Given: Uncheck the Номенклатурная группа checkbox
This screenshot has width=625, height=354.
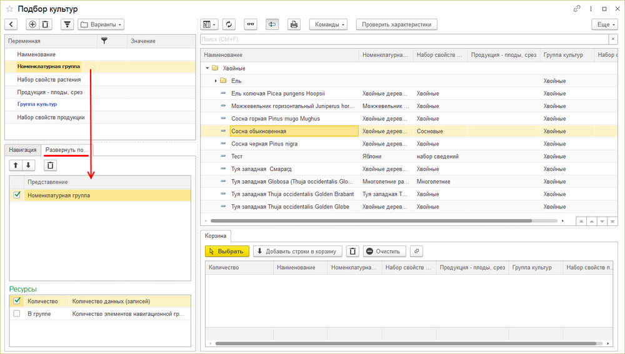Looking at the screenshot, I should pyautogui.click(x=17, y=195).
